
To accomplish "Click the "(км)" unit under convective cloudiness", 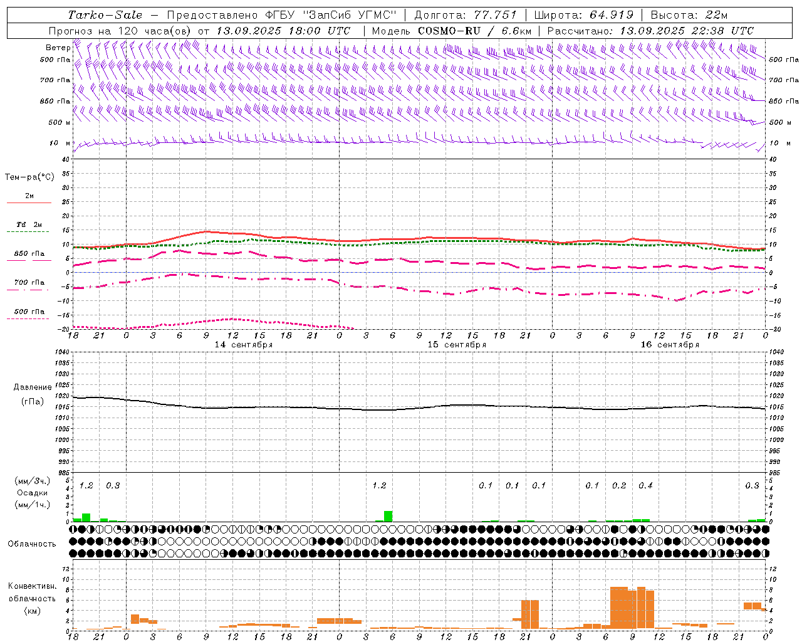I will pos(33,611).
